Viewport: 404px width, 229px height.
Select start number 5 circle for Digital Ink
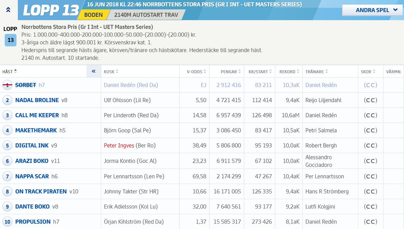coord(7,146)
